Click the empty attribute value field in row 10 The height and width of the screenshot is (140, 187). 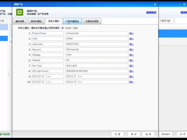[x=97, y=82]
